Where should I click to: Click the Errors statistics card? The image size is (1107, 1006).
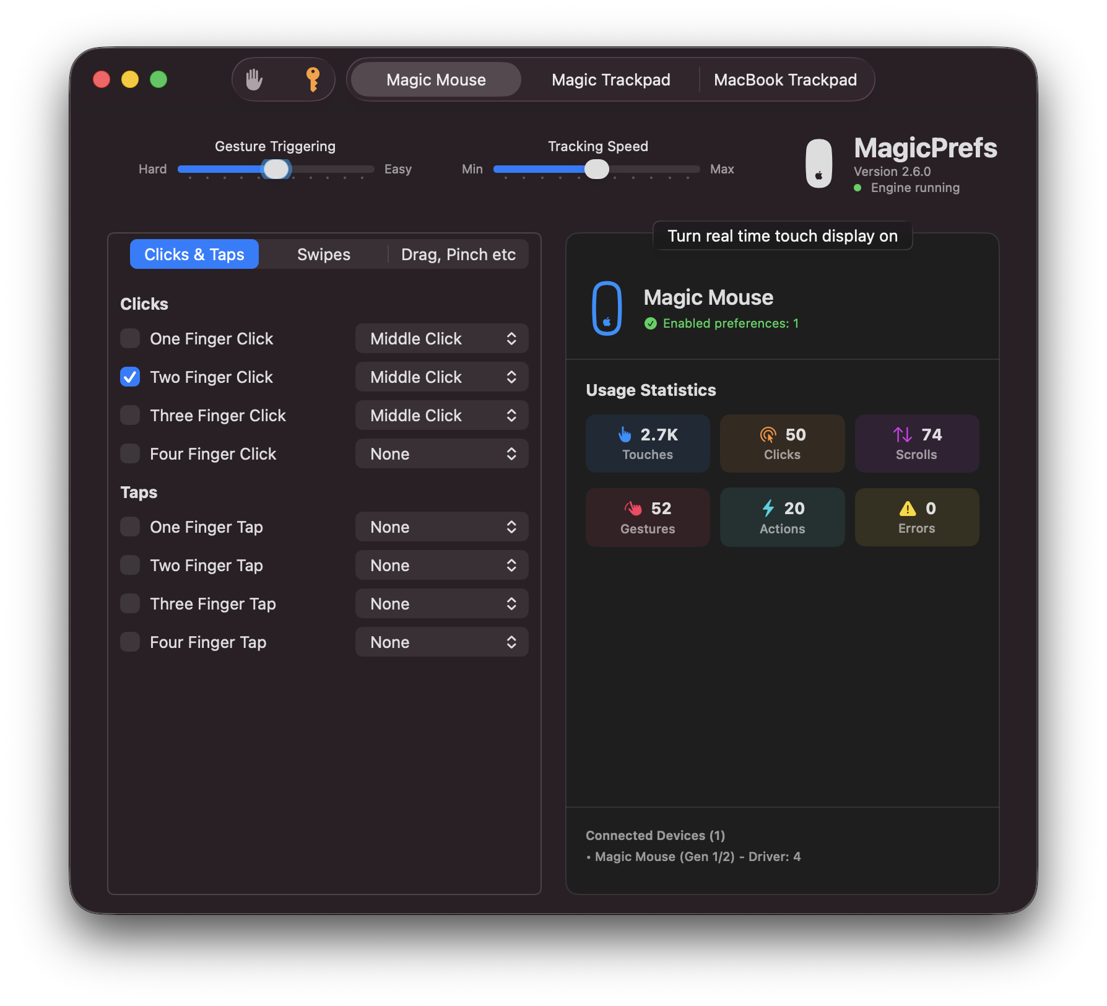coord(917,517)
